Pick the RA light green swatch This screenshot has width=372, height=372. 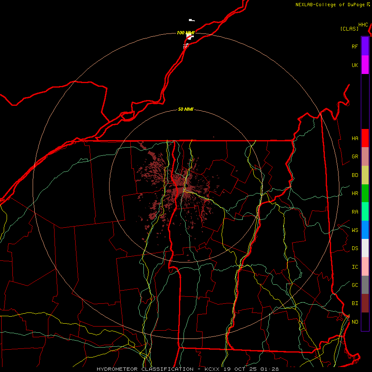[365, 212]
